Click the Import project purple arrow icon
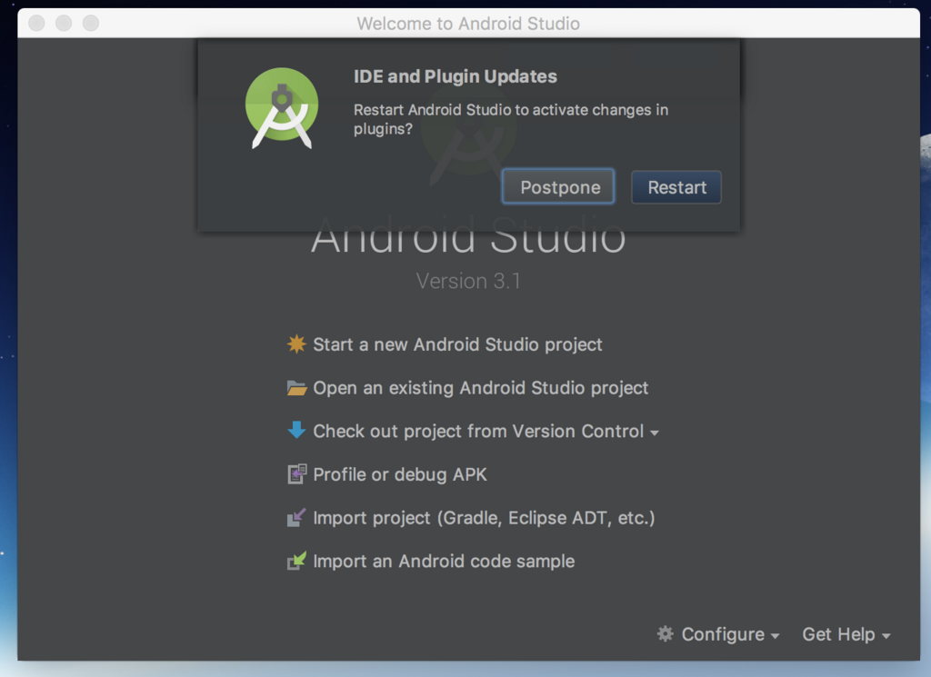The image size is (931, 677). click(x=296, y=517)
